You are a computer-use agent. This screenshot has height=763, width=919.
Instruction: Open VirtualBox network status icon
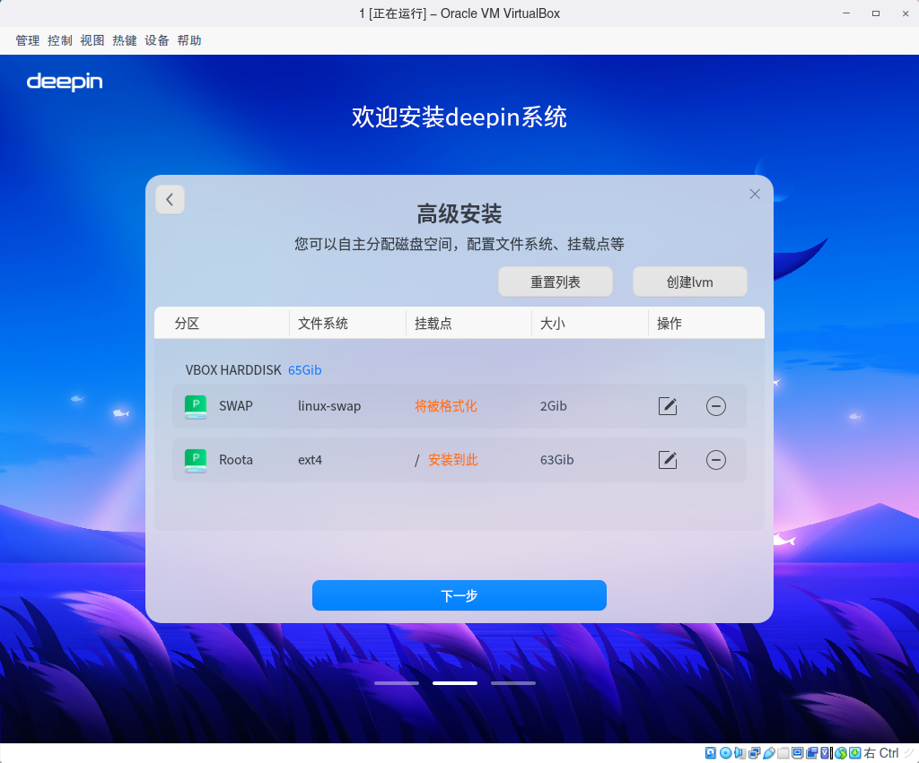point(754,753)
